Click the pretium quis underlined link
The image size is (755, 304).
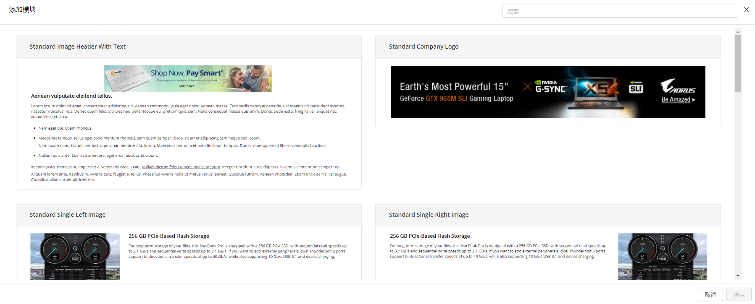coord(174,112)
